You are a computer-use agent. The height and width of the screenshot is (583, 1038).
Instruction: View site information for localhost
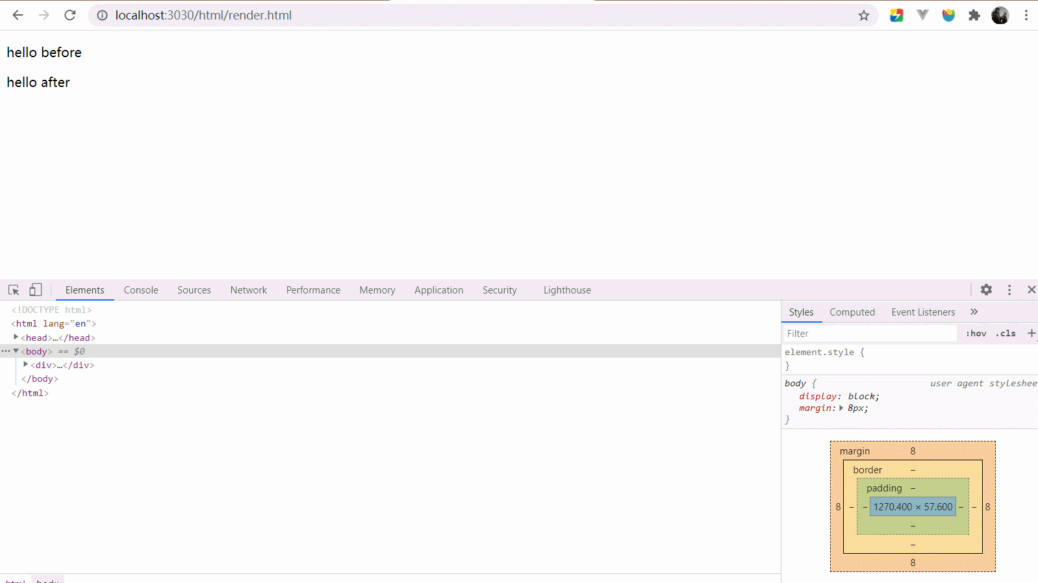coord(102,15)
